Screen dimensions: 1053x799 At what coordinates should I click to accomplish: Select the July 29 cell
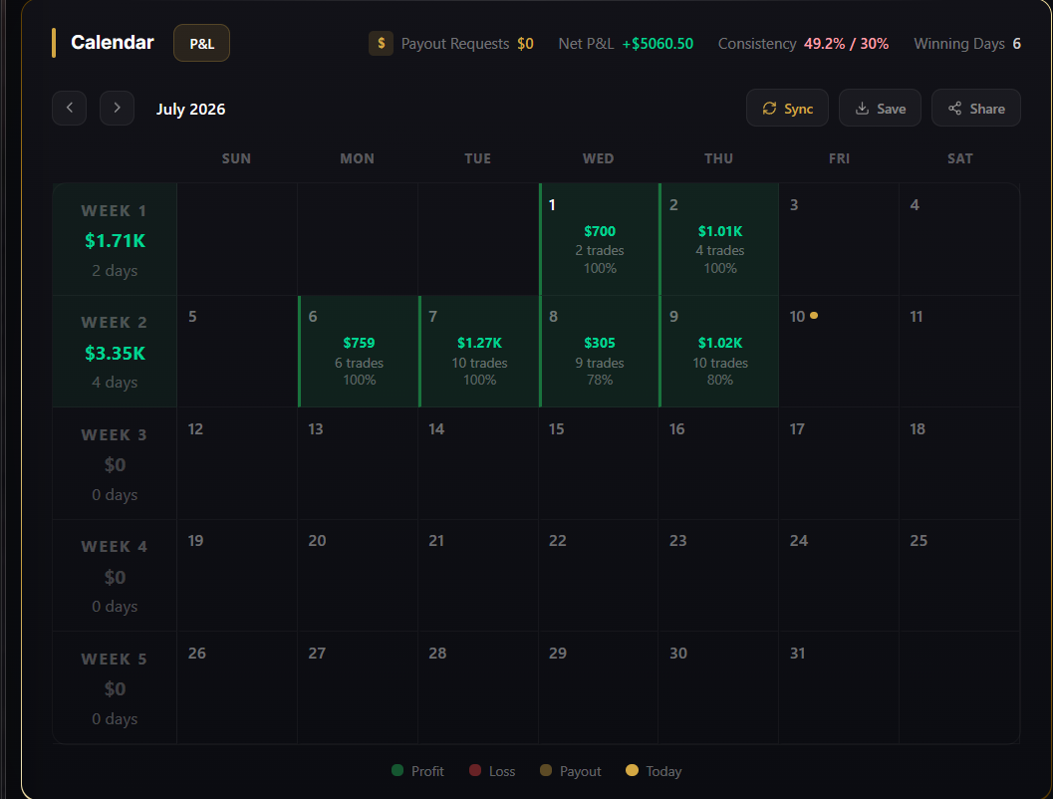[x=599, y=687]
